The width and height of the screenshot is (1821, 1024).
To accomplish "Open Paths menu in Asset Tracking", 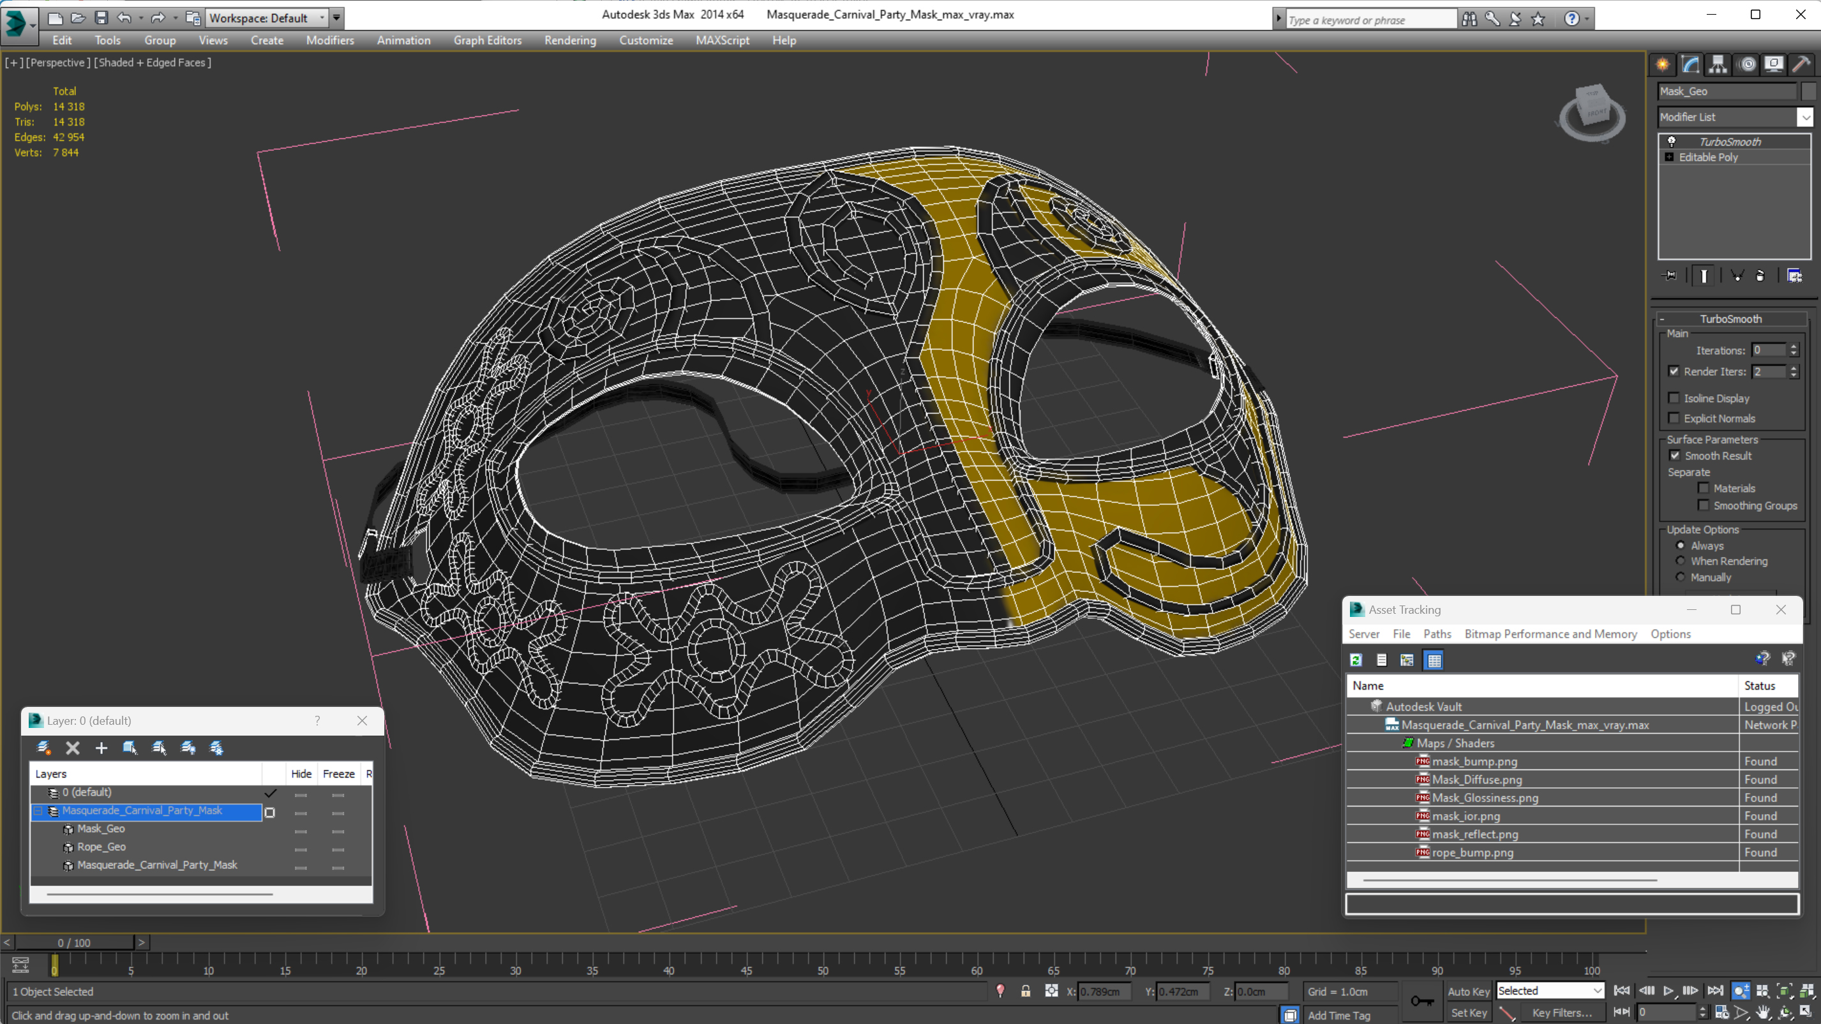I will (1437, 634).
